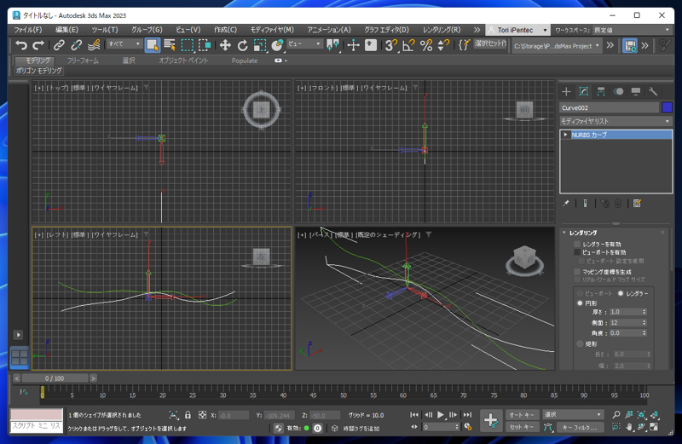Toggle the Selection Lock padlock icon
The height and width of the screenshot is (444, 682).
pos(188,415)
